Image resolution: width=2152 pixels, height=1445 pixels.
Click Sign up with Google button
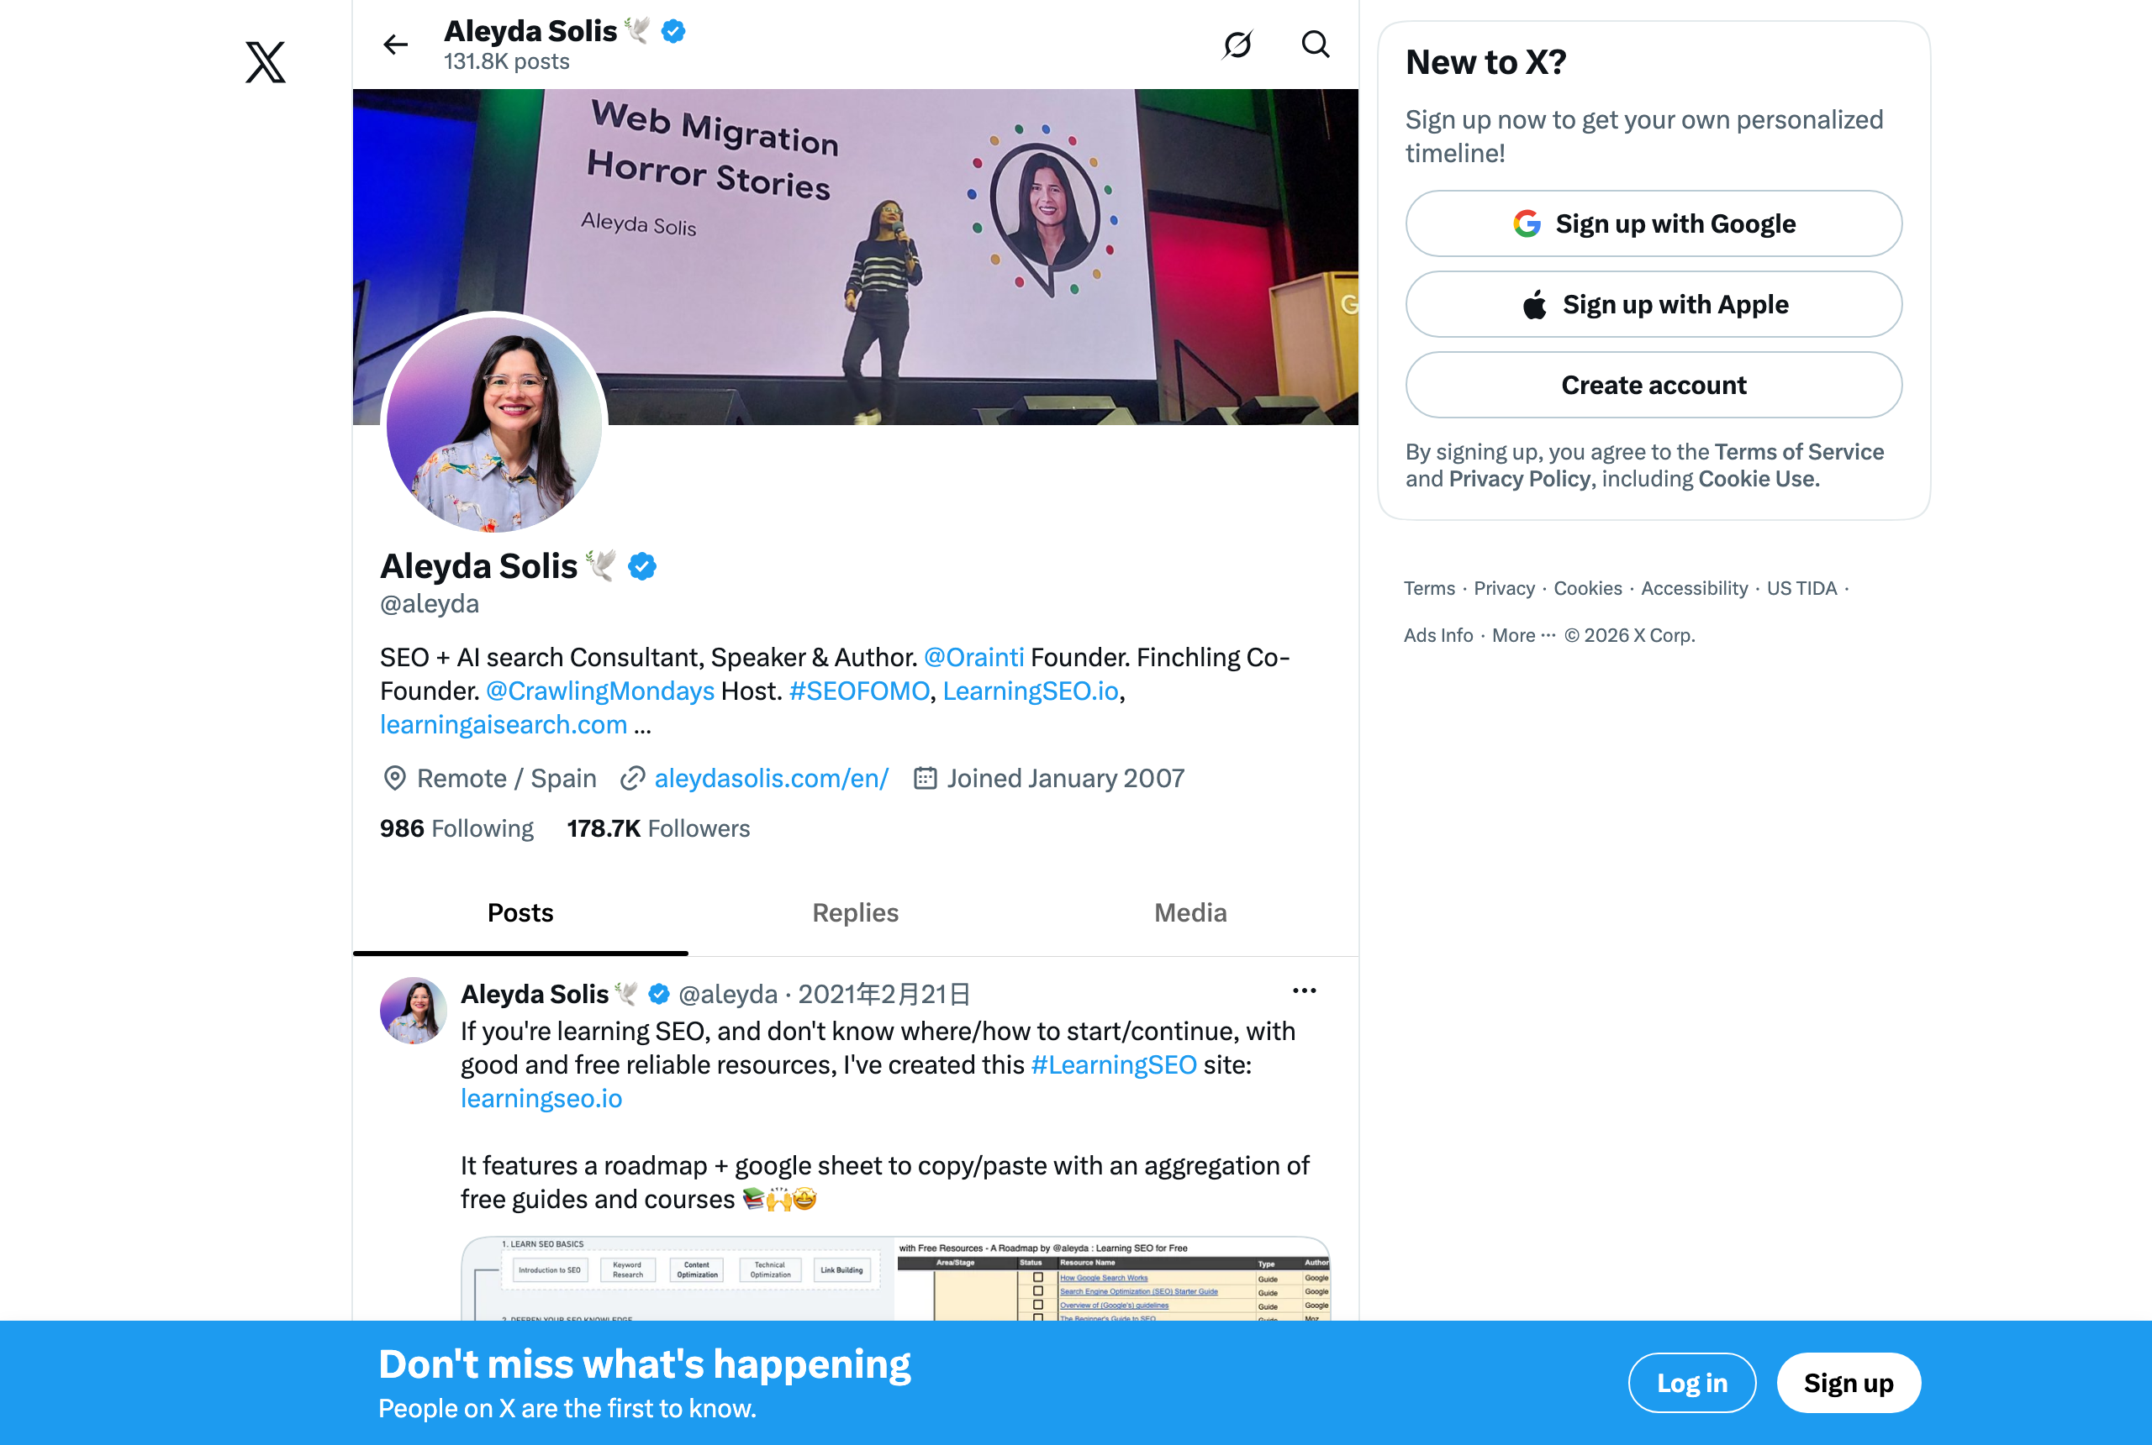(x=1654, y=224)
